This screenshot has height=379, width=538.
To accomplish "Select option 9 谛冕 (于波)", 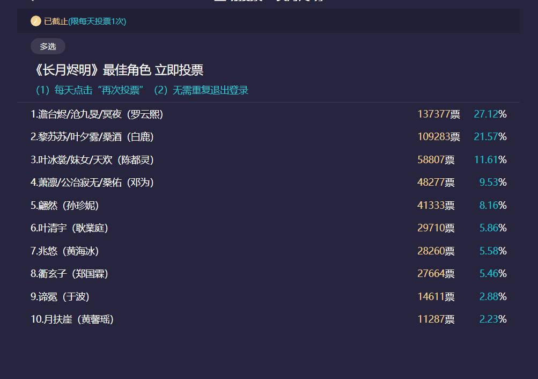I will [60, 297].
